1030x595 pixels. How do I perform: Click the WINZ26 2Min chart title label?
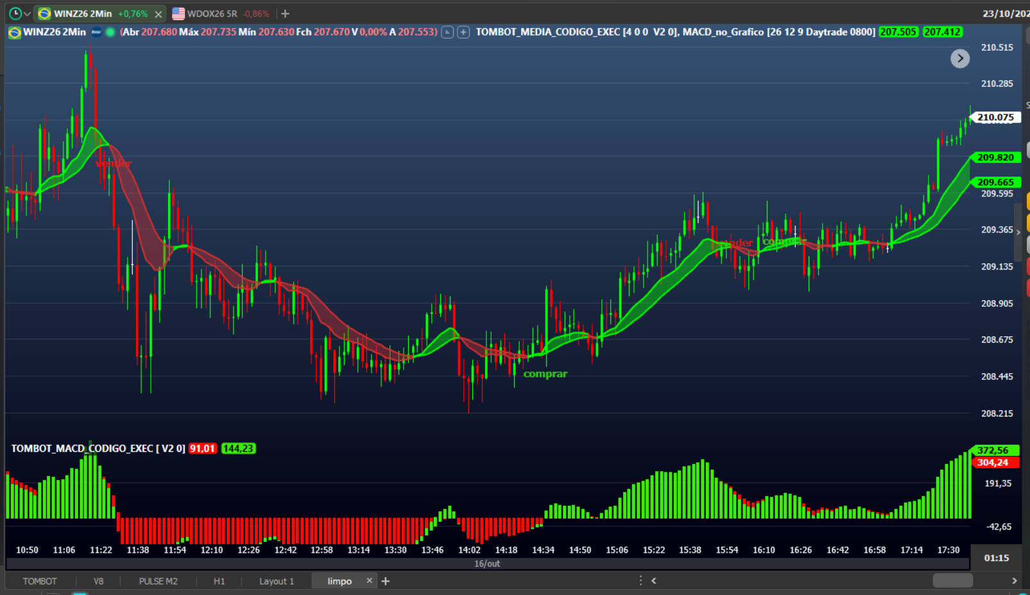coord(55,32)
